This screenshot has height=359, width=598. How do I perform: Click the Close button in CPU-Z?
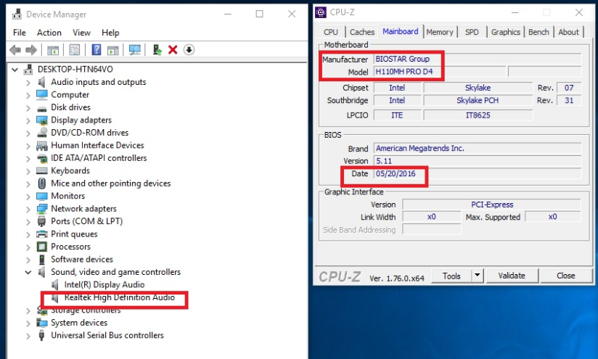pos(565,276)
